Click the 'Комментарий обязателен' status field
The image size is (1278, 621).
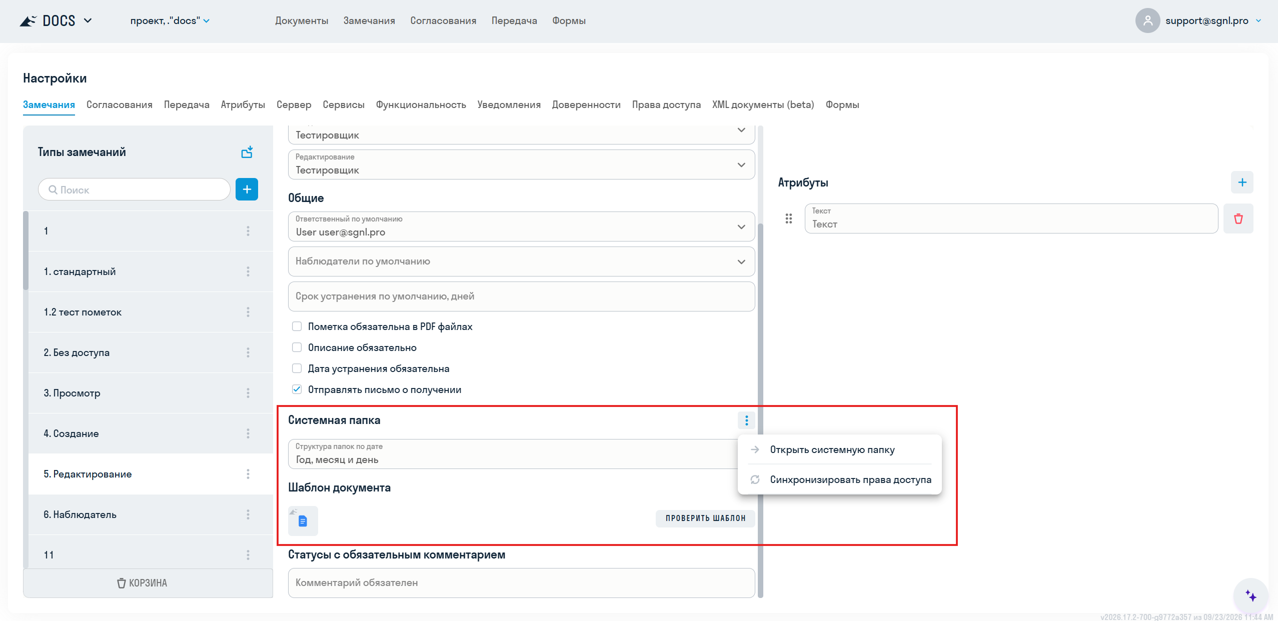(521, 583)
